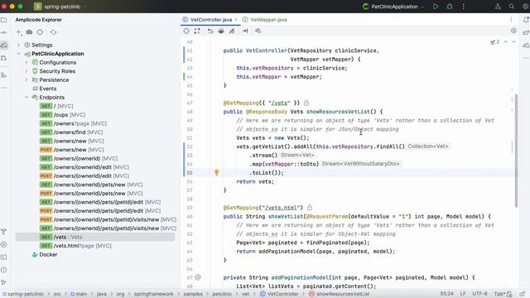Click the LF line separator indicator
The height and width of the screenshot is (298, 530).
point(463,294)
